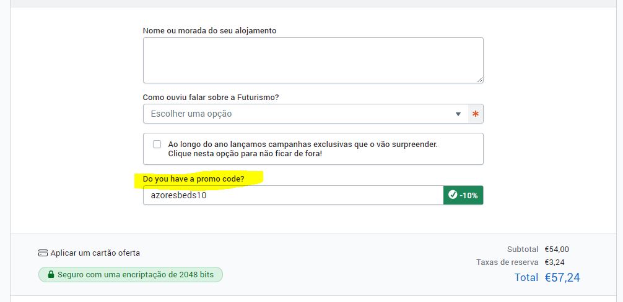623x302 pixels.
Task: Click the green -10% promo applied badge
Action: point(463,195)
